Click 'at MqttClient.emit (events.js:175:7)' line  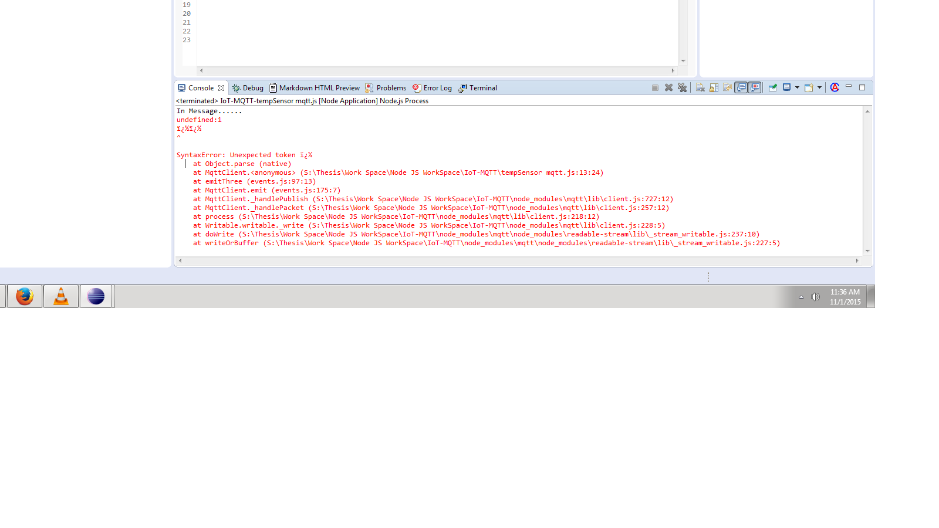coord(266,190)
